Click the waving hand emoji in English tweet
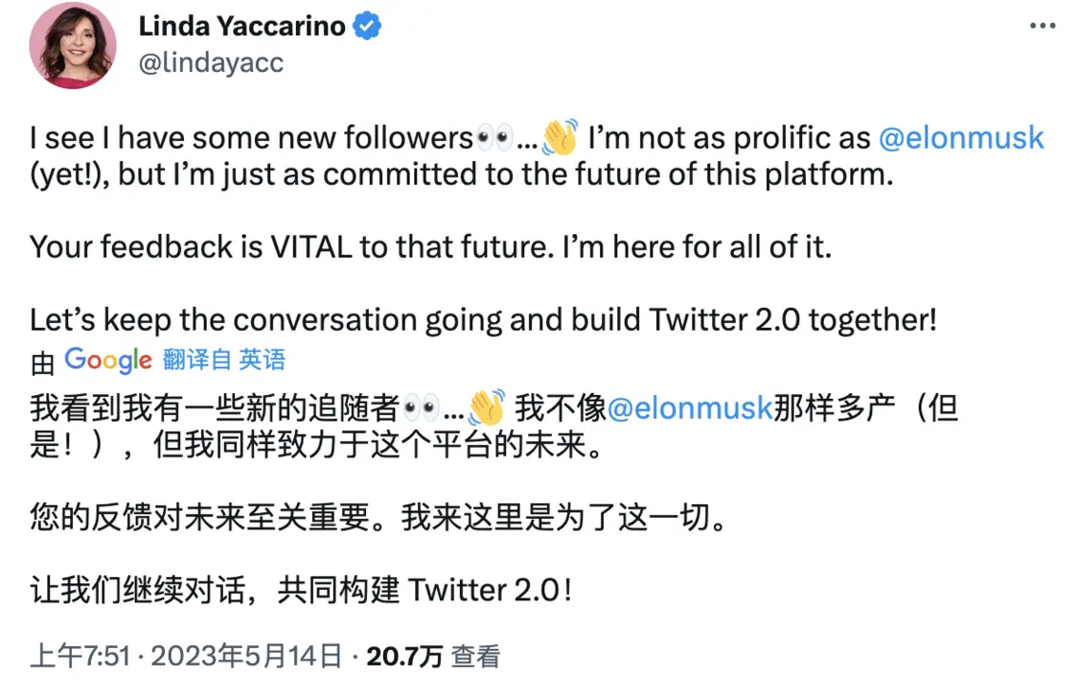This screenshot has width=1078, height=699. [560, 138]
